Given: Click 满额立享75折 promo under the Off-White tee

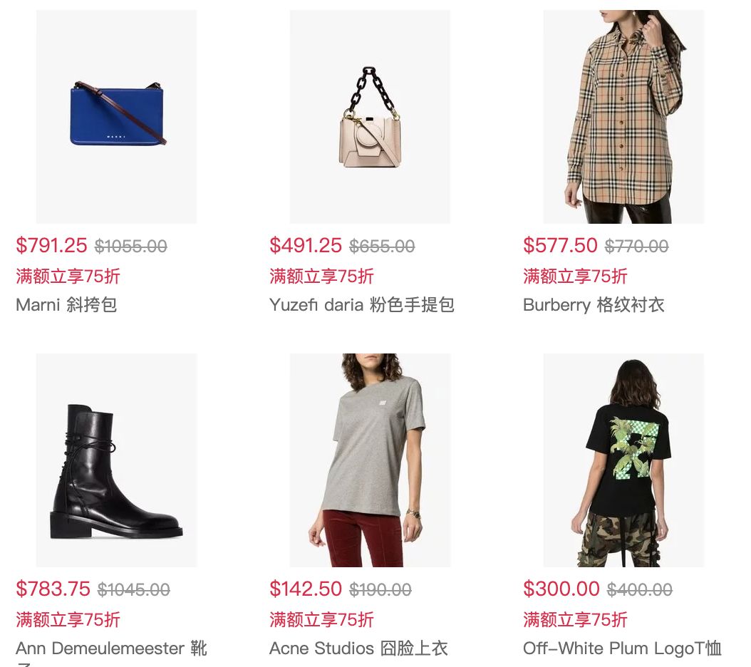Looking at the screenshot, I should [575, 619].
